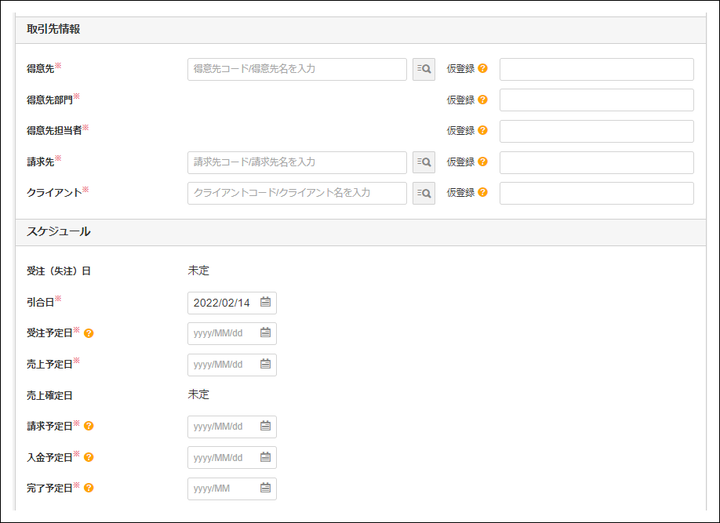Focus the クライアント code/name input field
Image resolution: width=720 pixels, height=523 pixels.
point(297,194)
